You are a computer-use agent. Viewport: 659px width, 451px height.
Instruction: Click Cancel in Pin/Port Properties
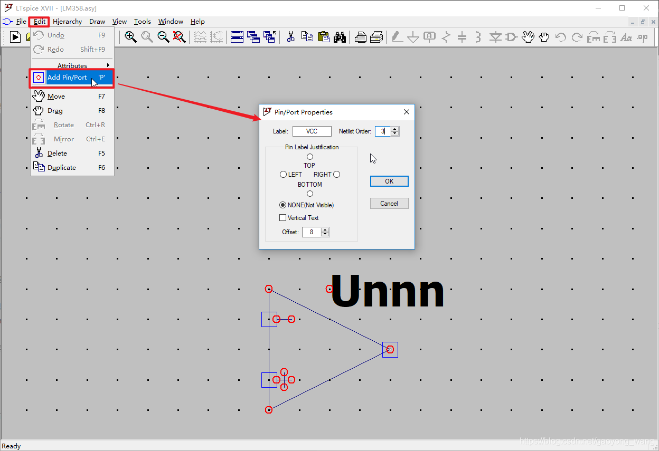(x=389, y=204)
